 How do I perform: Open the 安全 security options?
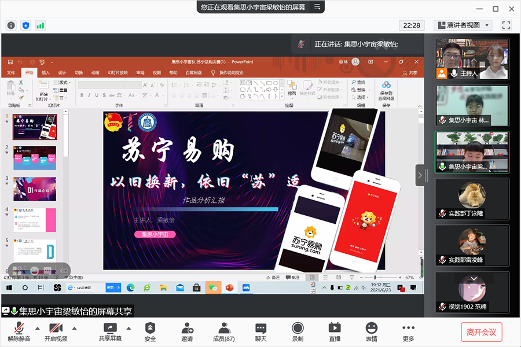point(150,332)
